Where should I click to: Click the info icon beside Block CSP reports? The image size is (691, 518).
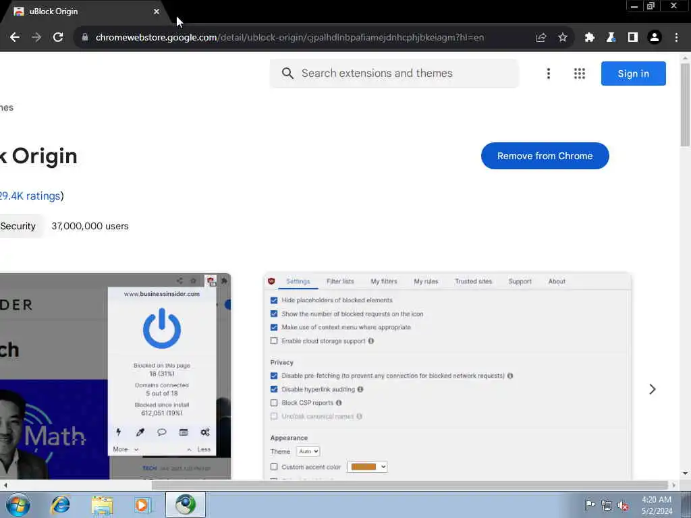point(339,403)
